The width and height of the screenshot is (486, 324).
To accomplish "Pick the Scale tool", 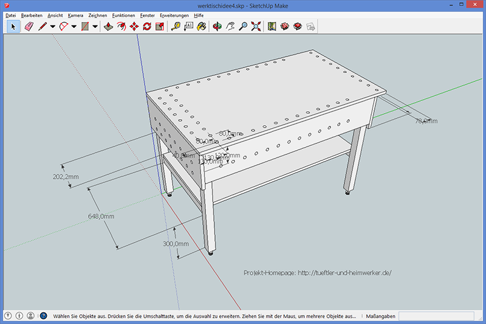I will point(160,27).
